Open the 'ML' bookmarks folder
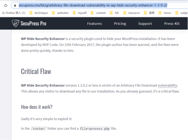188x140 pixels. coord(114,13)
